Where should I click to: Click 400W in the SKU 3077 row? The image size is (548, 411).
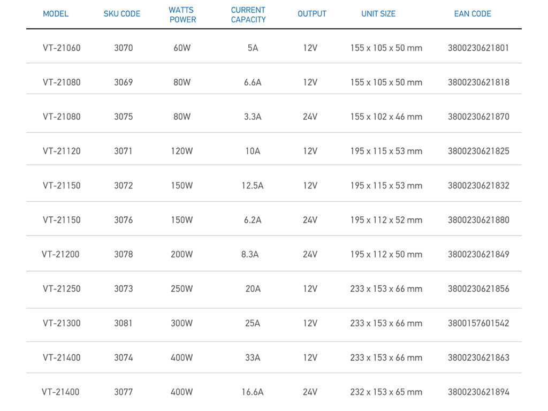pos(182,392)
